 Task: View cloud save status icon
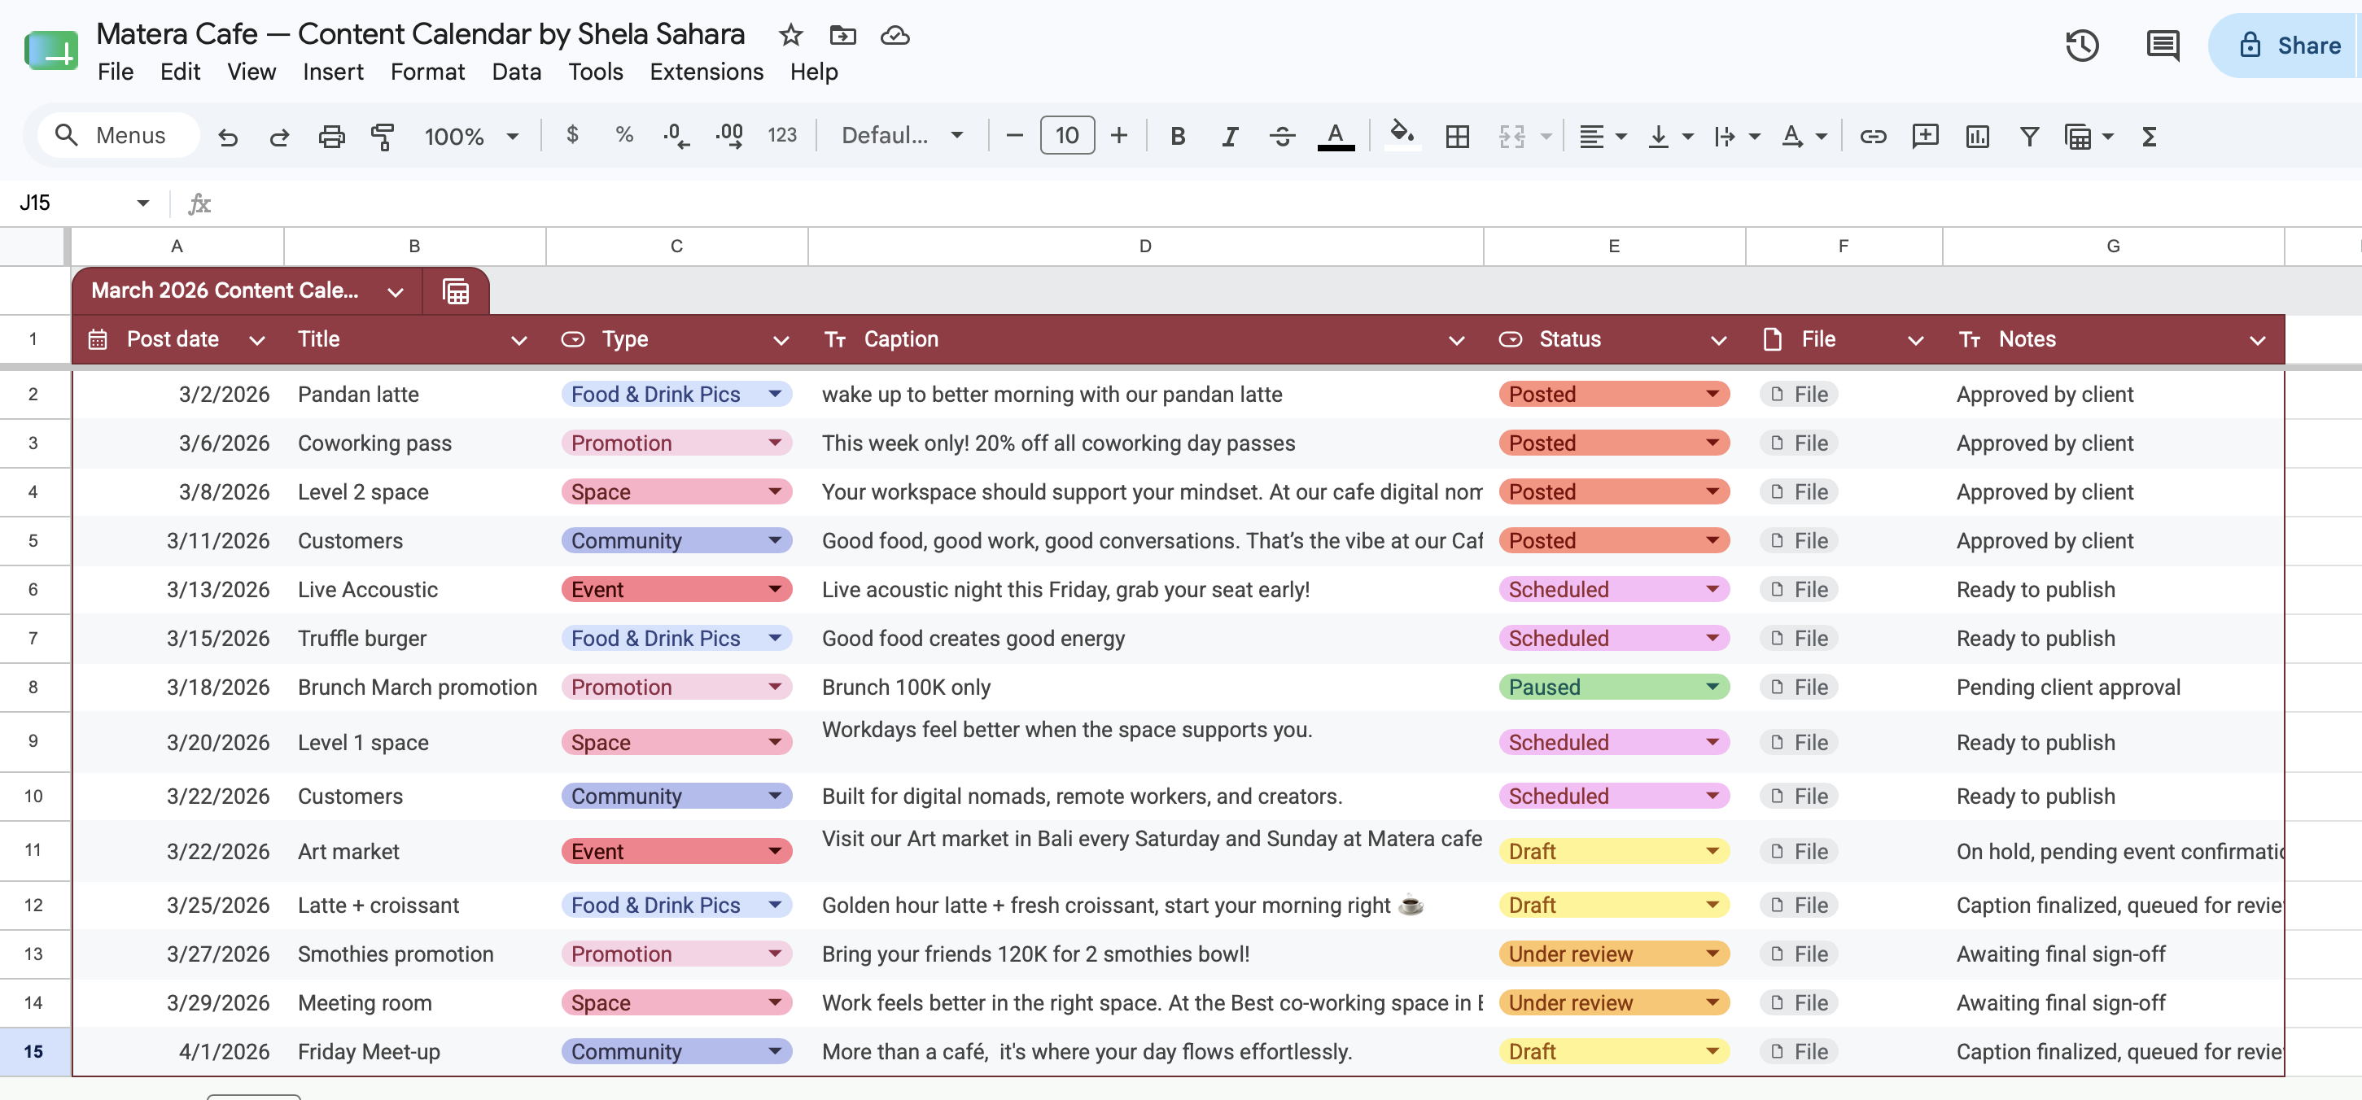click(895, 35)
